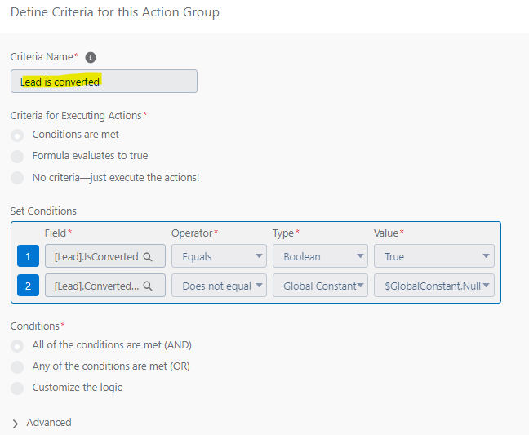
Task: Open the $GlobalConstant.Null value dropdown
Action: click(434, 286)
